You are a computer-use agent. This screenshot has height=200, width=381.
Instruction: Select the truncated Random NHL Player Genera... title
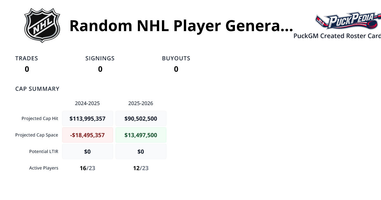(182, 26)
